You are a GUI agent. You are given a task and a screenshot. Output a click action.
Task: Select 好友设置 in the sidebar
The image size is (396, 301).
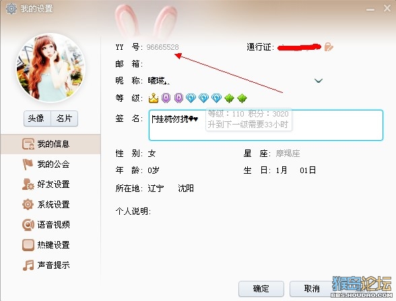point(51,185)
